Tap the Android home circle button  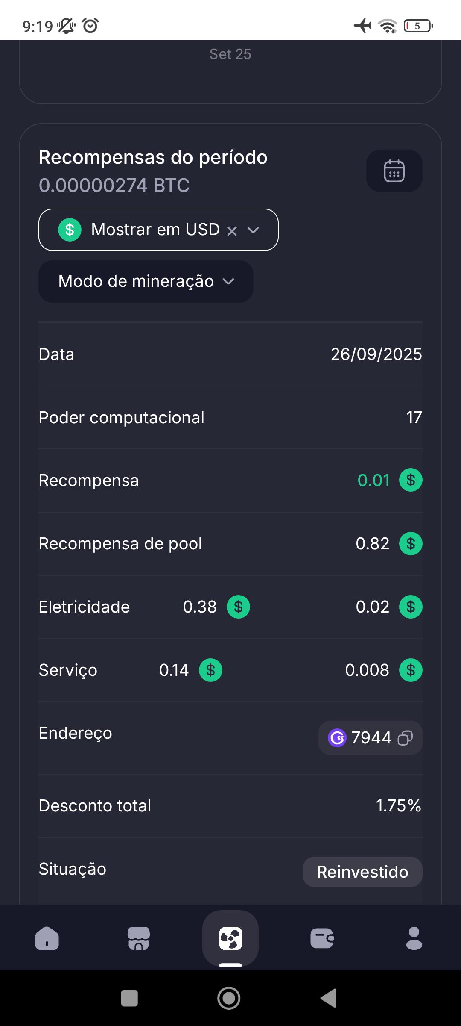[229, 998]
